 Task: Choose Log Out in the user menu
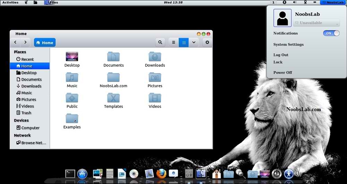281,55
